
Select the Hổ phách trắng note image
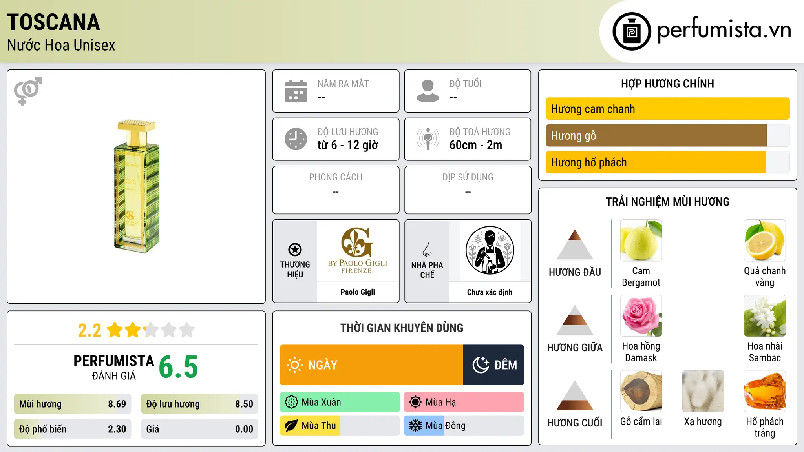click(765, 391)
